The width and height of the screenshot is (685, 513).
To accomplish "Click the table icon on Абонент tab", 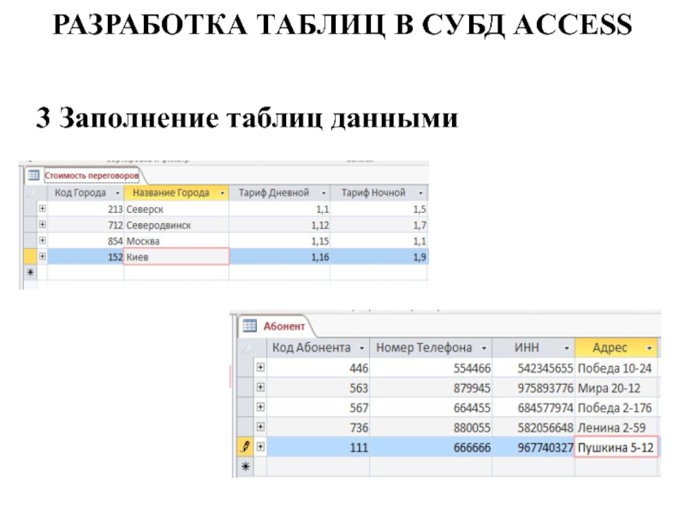I will coord(250,326).
